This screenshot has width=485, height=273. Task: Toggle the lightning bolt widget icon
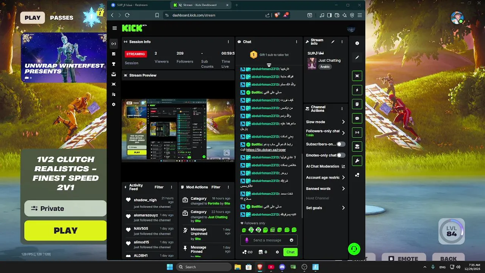[x=357, y=90]
